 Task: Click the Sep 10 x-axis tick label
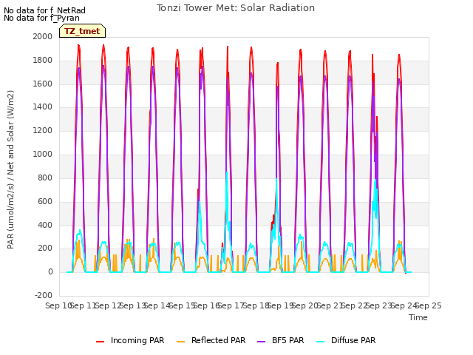(x=58, y=305)
